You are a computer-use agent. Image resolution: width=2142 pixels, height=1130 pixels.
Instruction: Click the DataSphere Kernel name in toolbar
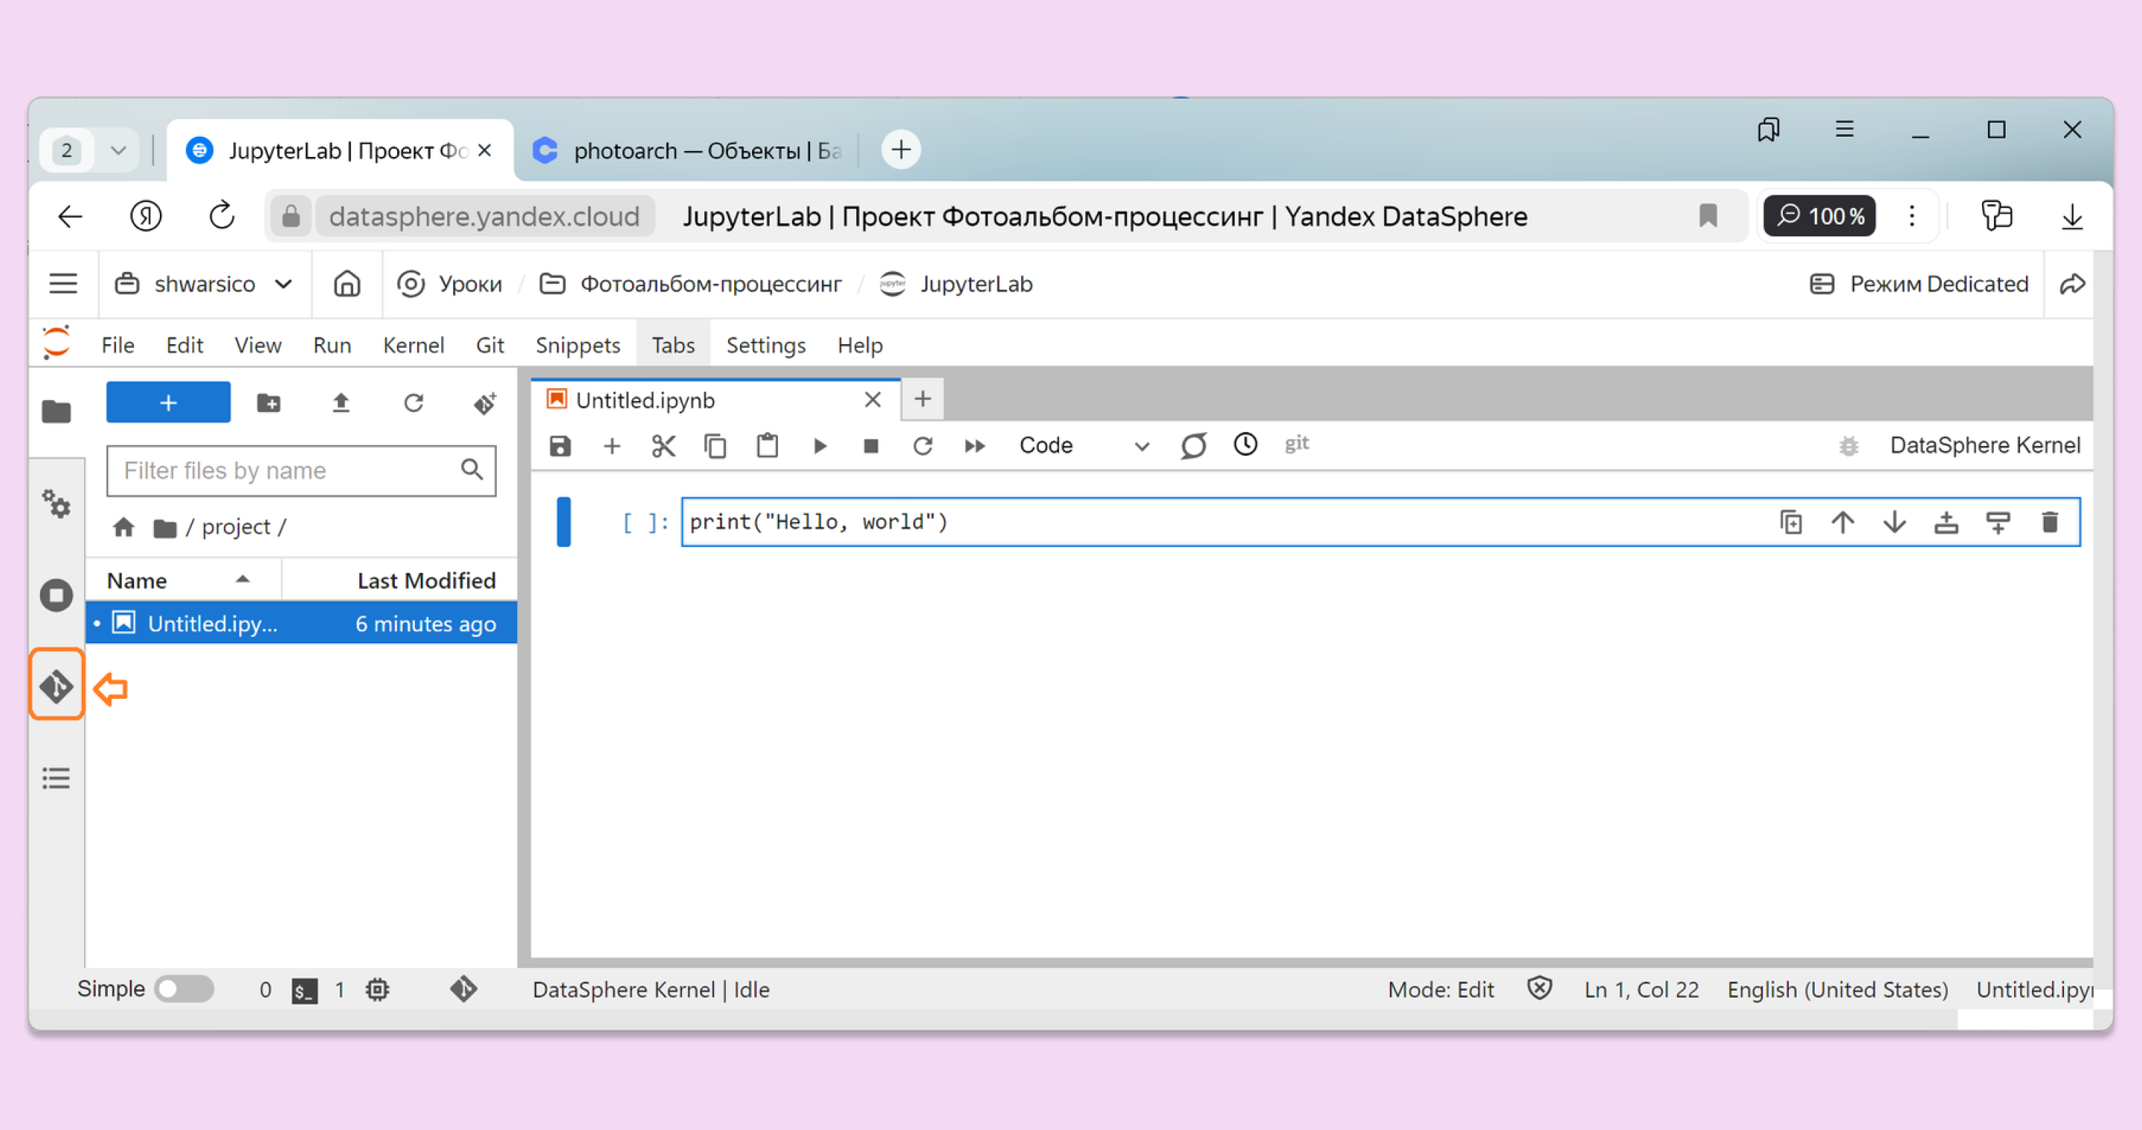tap(1985, 445)
